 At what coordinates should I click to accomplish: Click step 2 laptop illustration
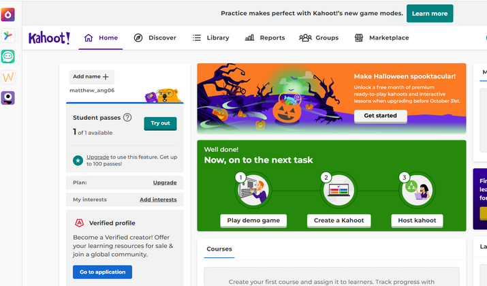pyautogui.click(x=339, y=190)
